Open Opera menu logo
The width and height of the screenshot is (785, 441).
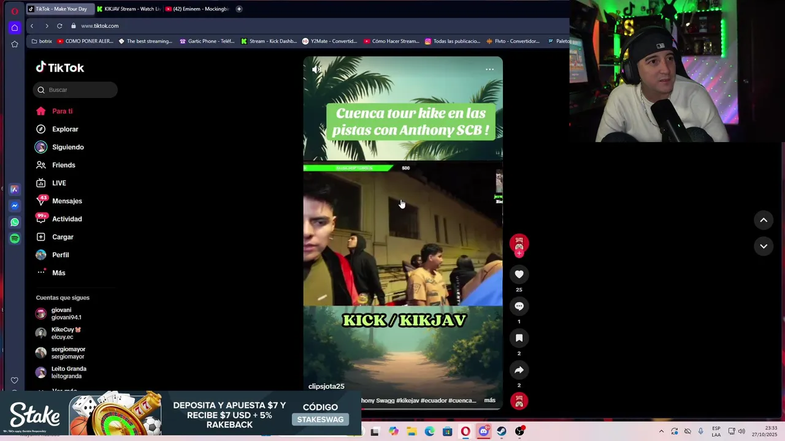pos(15,11)
